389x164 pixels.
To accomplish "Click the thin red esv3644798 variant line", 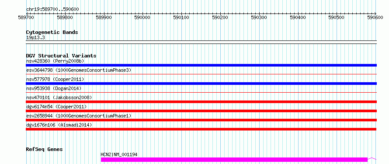I will click(x=201, y=74).
